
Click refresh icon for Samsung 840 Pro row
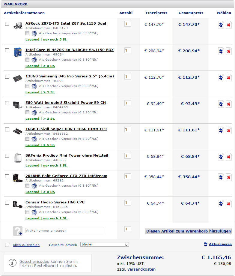tap(221, 78)
